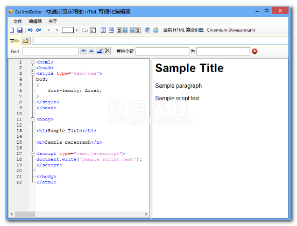This screenshot has width=297, height=226.
Task: Toggle word wrap in the editor
Action: (x=84, y=30)
